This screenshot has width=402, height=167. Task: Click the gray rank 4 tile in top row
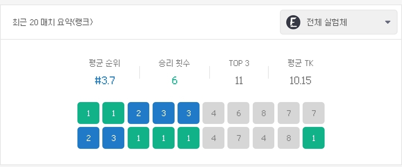pos(214,113)
